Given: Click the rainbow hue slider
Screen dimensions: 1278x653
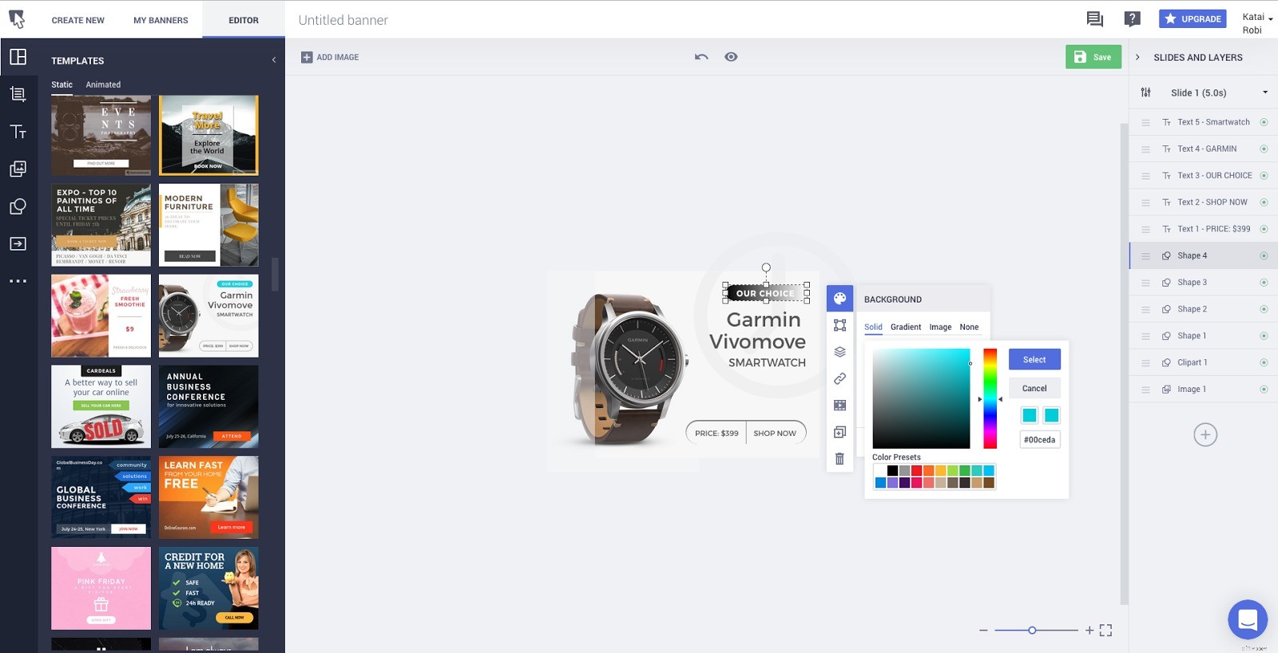Looking at the screenshot, I should [x=990, y=398].
